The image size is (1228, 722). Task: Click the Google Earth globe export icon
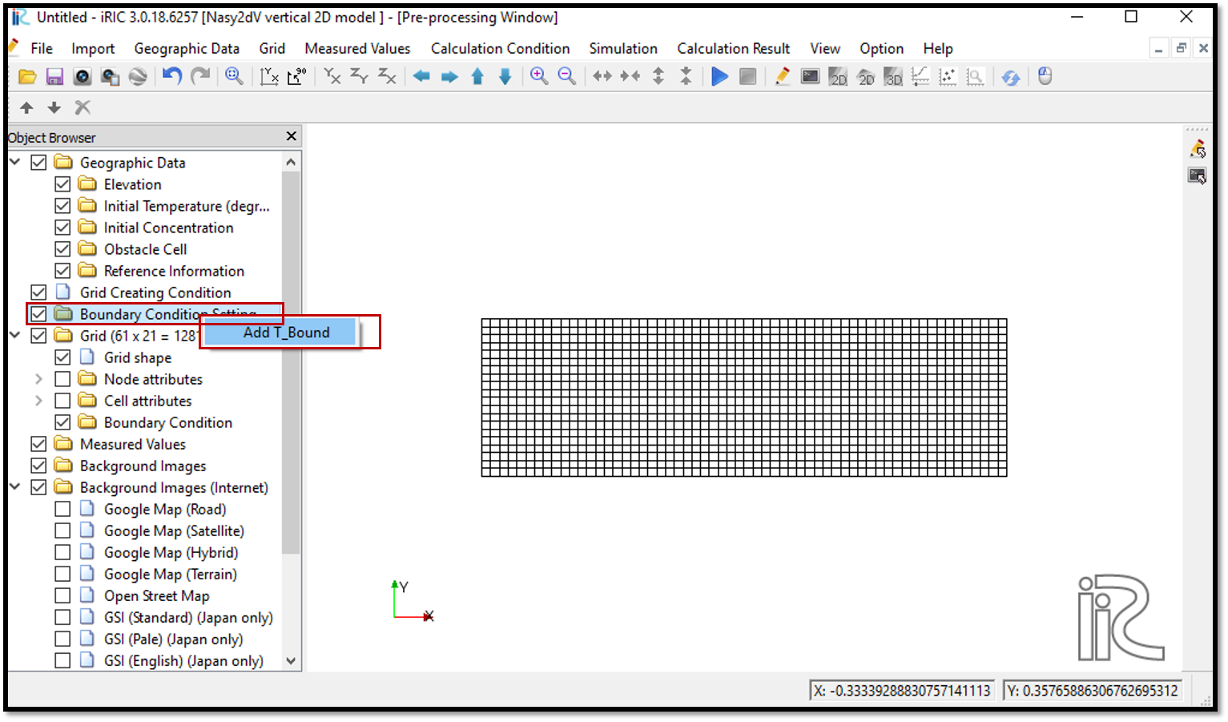click(x=138, y=77)
